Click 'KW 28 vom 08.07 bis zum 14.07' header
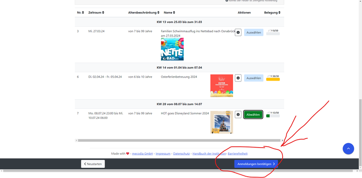The width and height of the screenshot is (362, 178). [179, 104]
